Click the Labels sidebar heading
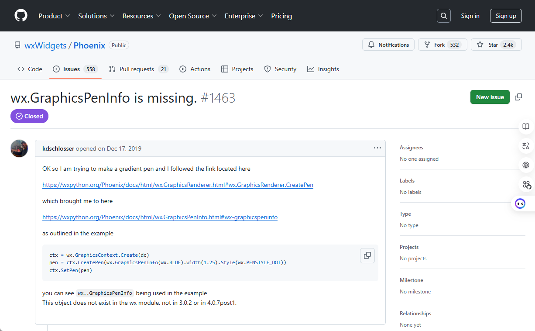Image resolution: width=535 pixels, height=331 pixels. pyautogui.click(x=407, y=181)
